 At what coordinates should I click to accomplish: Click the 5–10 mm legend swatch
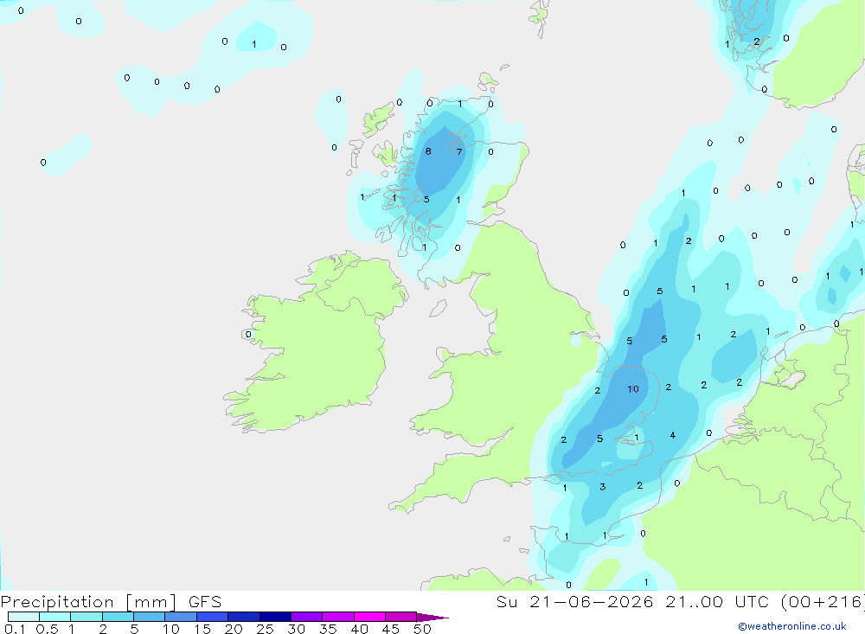click(x=149, y=617)
